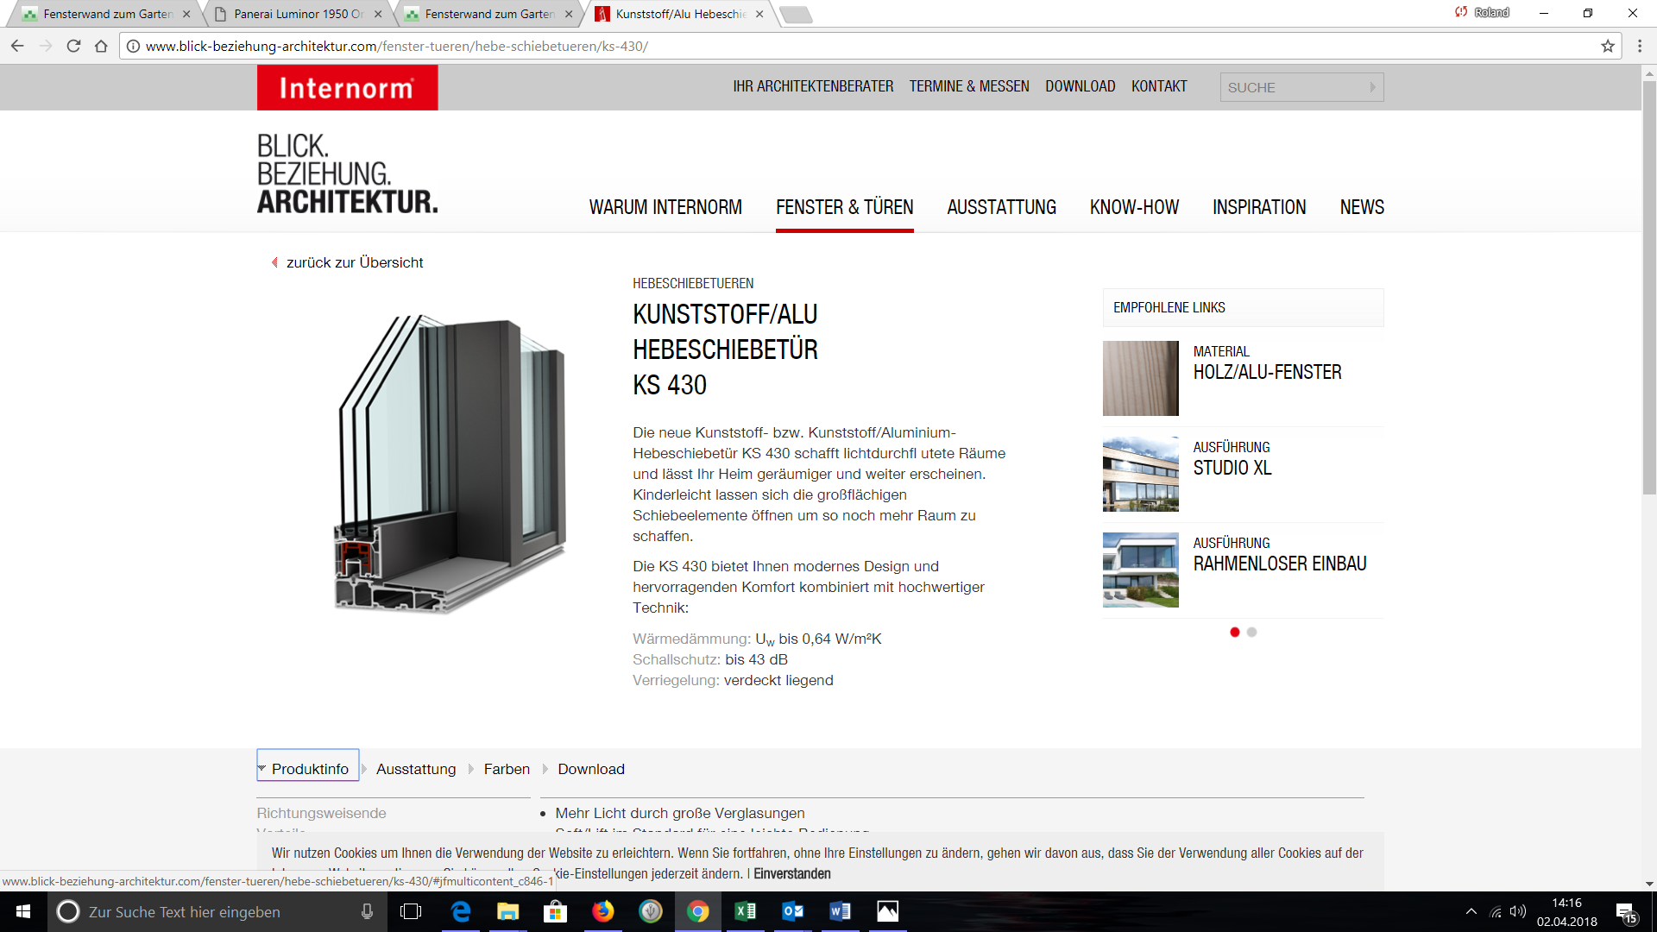Expand the Ausstattung product tab
Screen dimensions: 1657x932
click(x=415, y=769)
